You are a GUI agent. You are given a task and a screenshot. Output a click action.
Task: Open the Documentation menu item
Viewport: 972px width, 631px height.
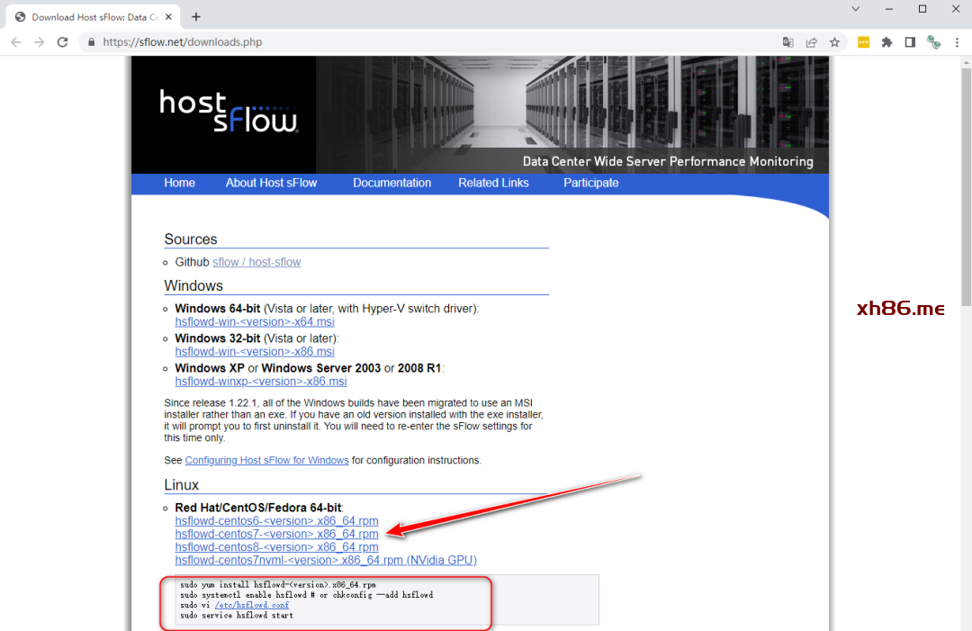pos(391,183)
